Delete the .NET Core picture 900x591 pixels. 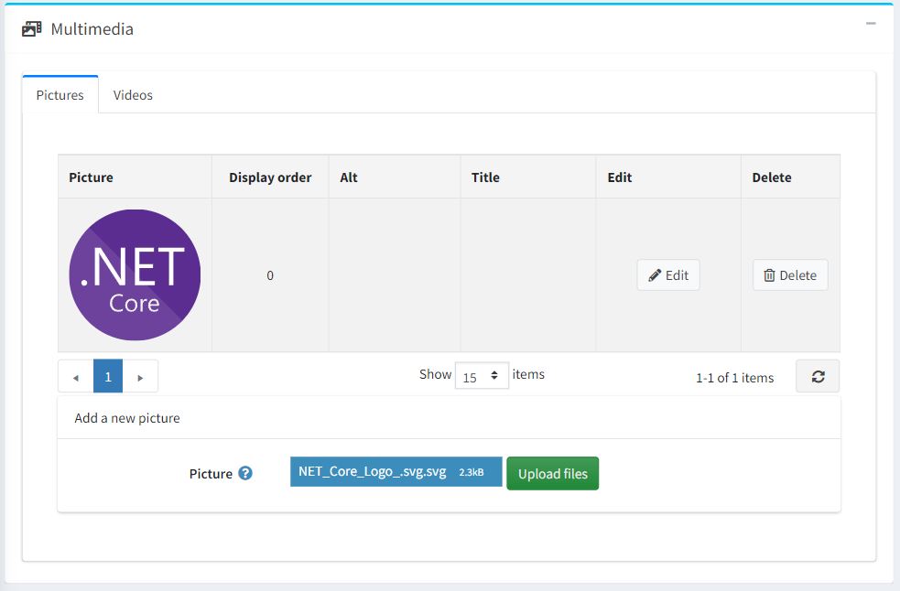pyautogui.click(x=790, y=275)
